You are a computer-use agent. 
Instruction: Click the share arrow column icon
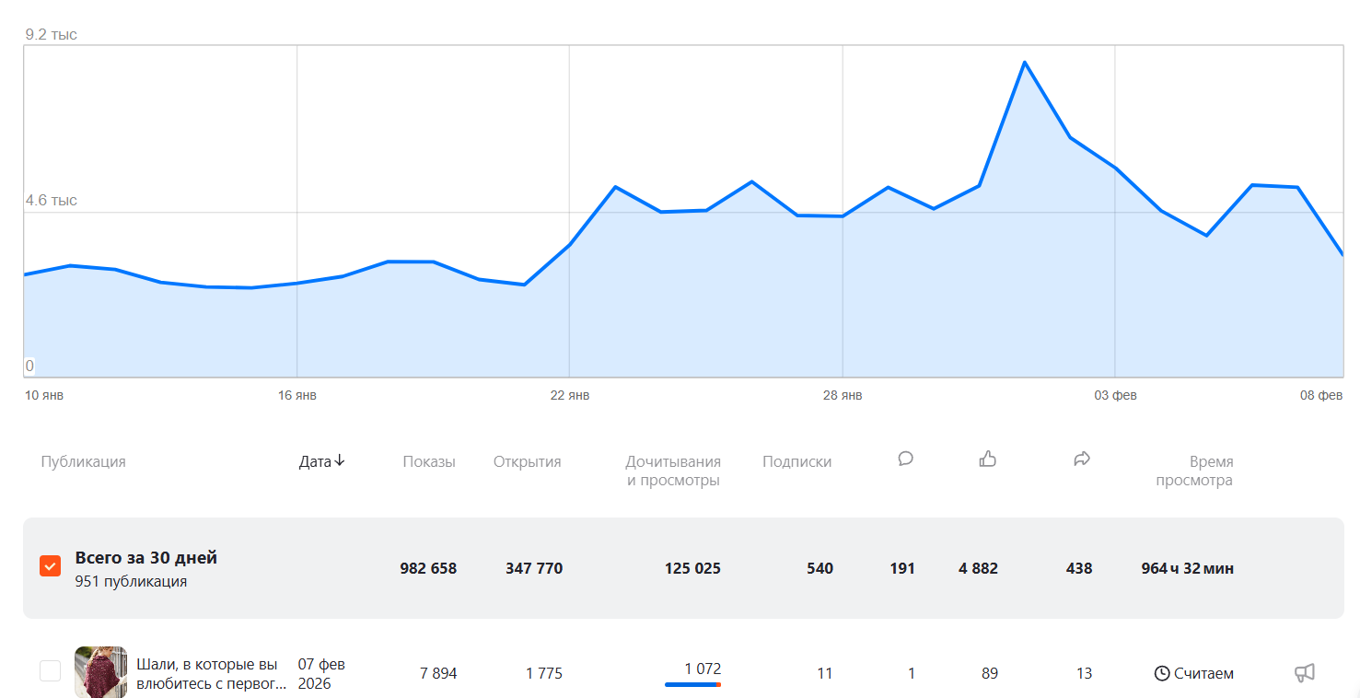(1082, 459)
